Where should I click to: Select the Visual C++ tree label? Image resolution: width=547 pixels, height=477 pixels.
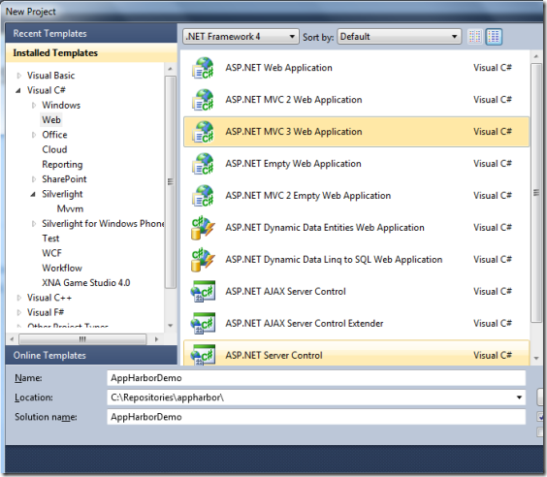pos(49,298)
